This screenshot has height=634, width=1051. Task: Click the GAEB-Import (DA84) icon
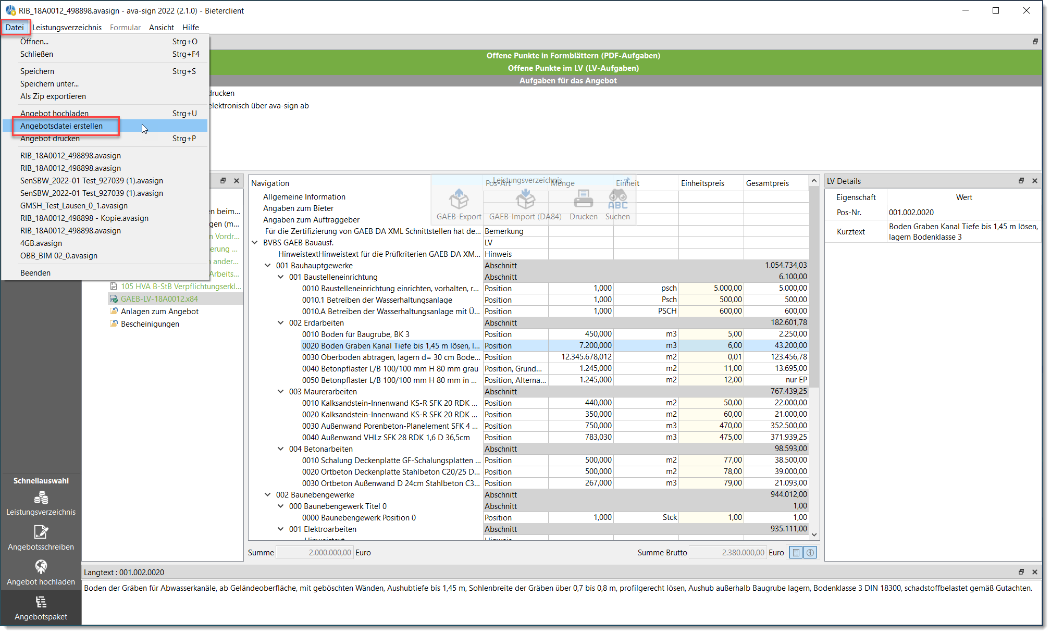[x=525, y=205]
